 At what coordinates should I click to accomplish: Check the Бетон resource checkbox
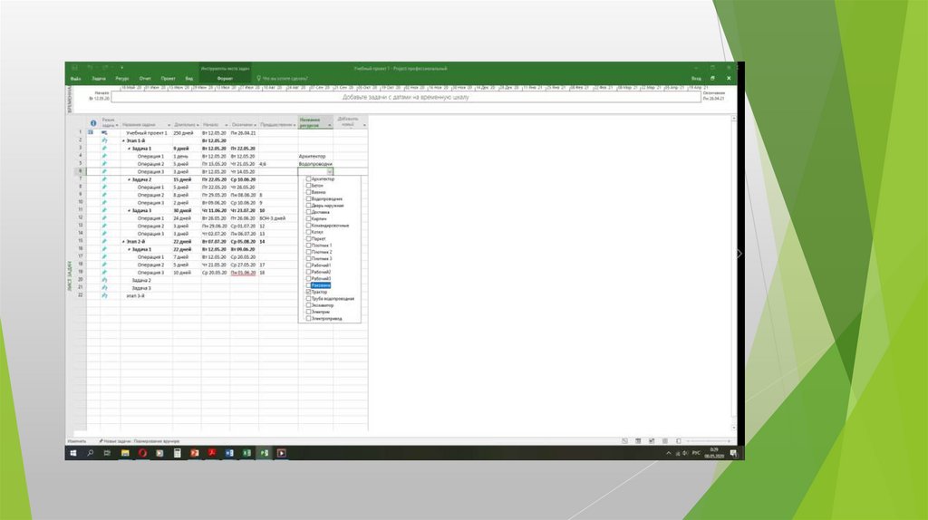point(308,185)
